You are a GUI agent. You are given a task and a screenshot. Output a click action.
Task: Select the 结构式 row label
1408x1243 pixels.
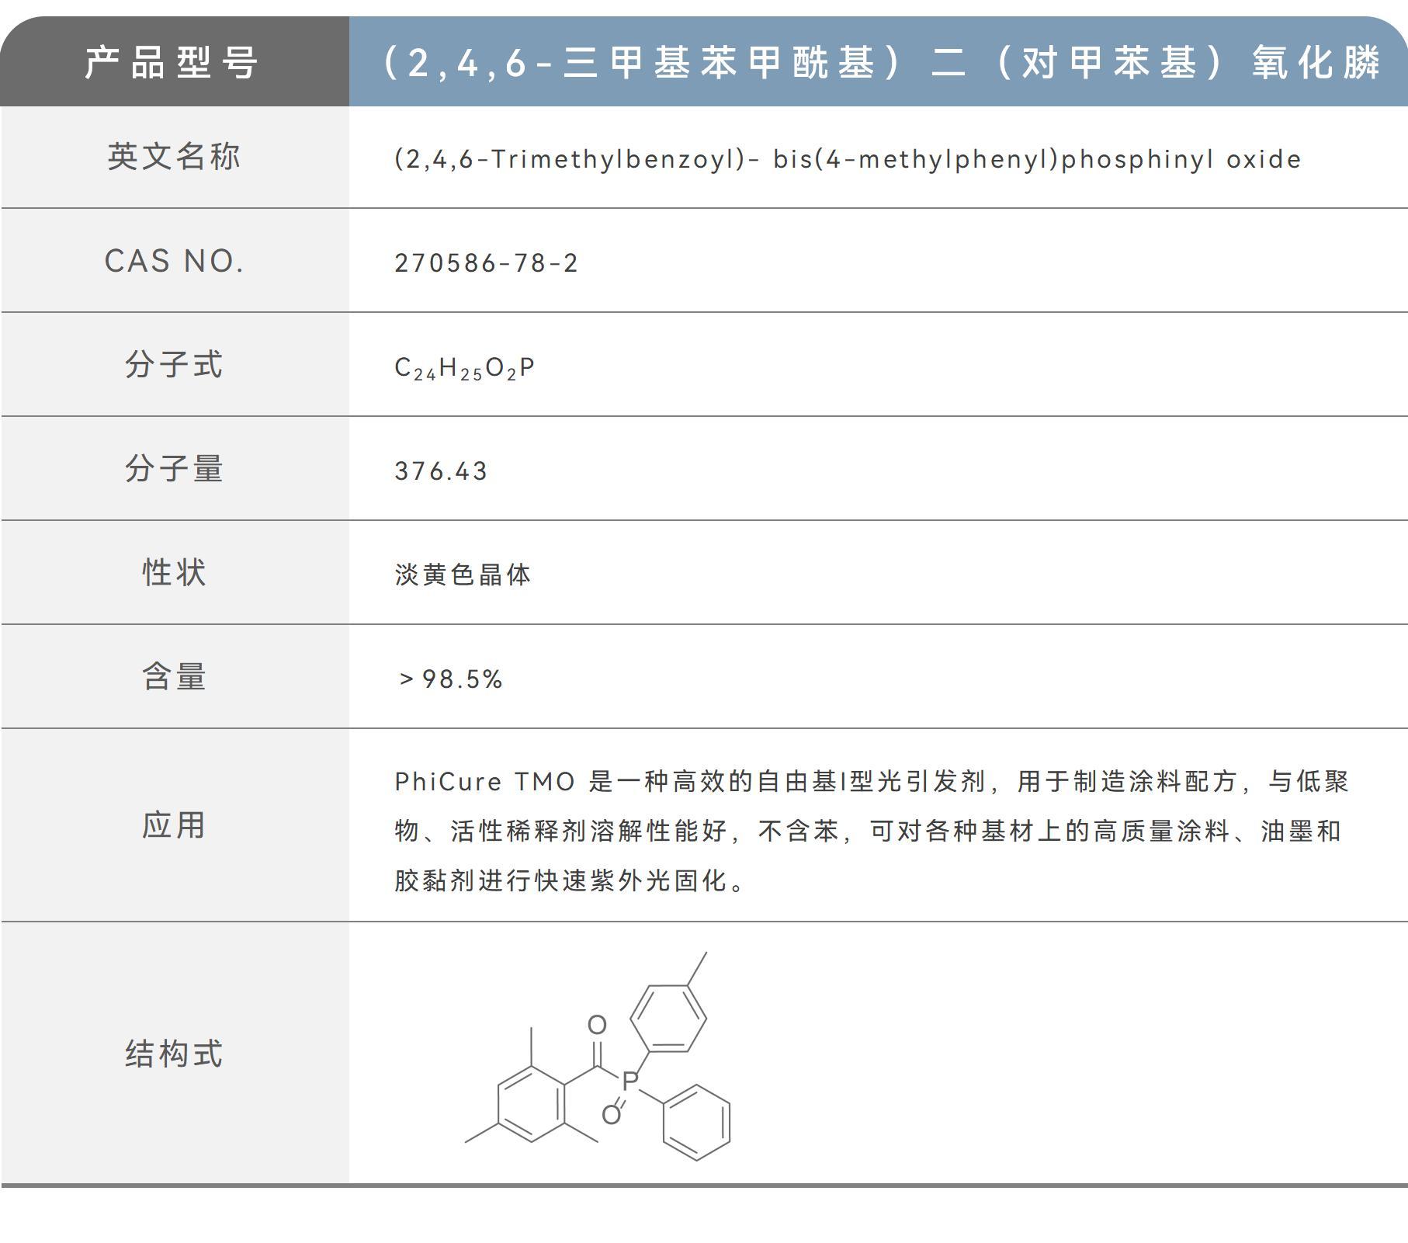[x=172, y=1056]
